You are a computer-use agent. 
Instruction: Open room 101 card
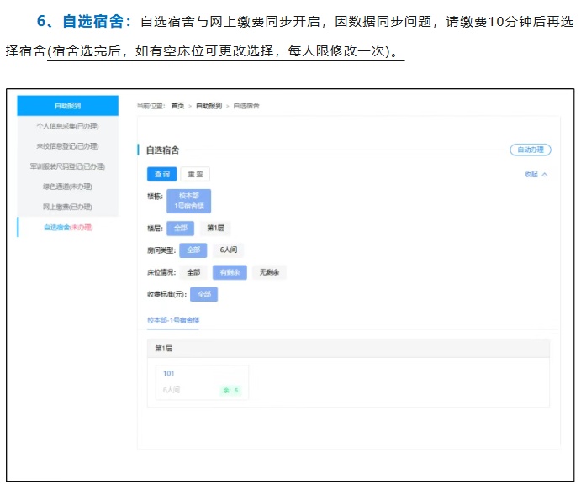(x=201, y=381)
